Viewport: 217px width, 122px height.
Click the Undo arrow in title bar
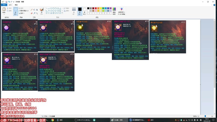click(9, 2)
